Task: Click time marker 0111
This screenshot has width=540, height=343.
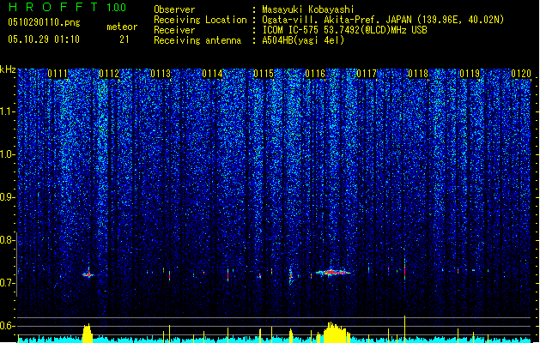Action: (58, 74)
